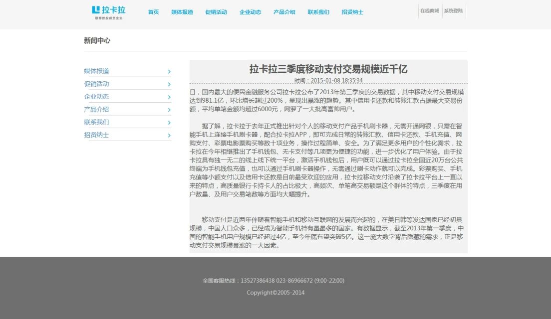Click the chevron icon beside sidebar 产品介绍
Screen dimensions: 551x319
point(169,110)
